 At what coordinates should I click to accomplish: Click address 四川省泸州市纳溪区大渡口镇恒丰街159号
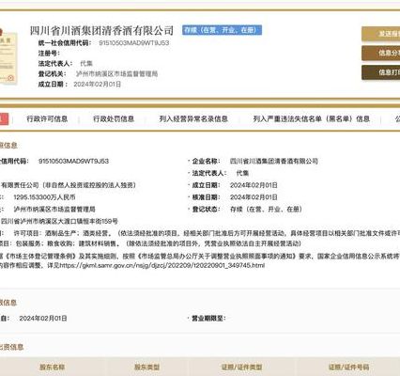coord(59,221)
